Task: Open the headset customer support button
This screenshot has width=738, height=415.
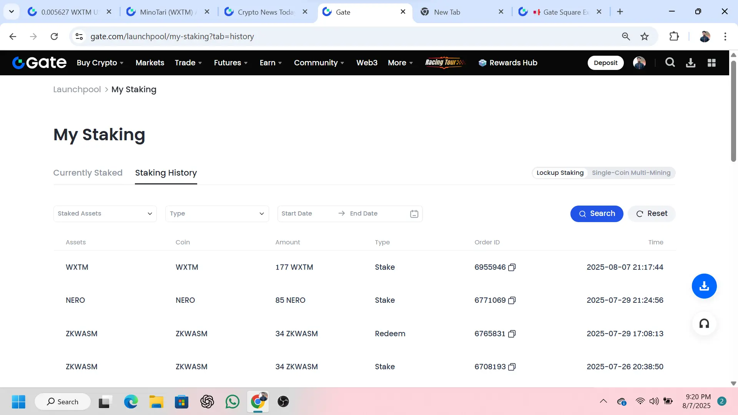Action: (704, 324)
